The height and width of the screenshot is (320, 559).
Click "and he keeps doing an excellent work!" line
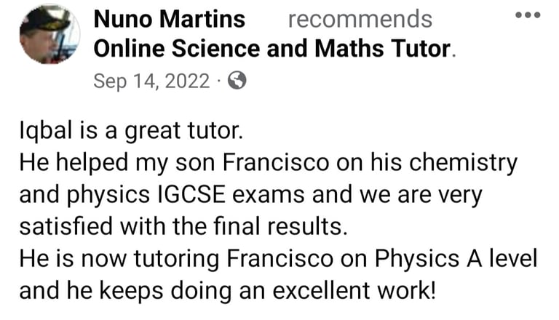coord(227,291)
